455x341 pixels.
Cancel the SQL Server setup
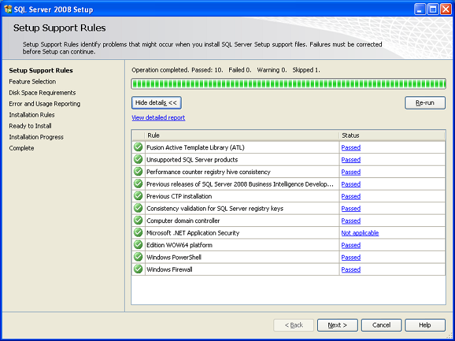(x=381, y=325)
